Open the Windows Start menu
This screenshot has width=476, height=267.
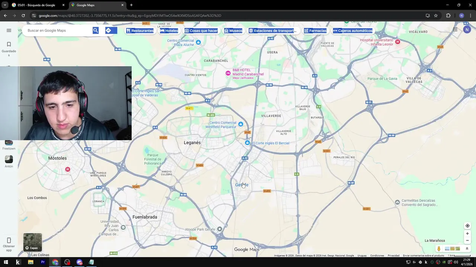pos(6,262)
